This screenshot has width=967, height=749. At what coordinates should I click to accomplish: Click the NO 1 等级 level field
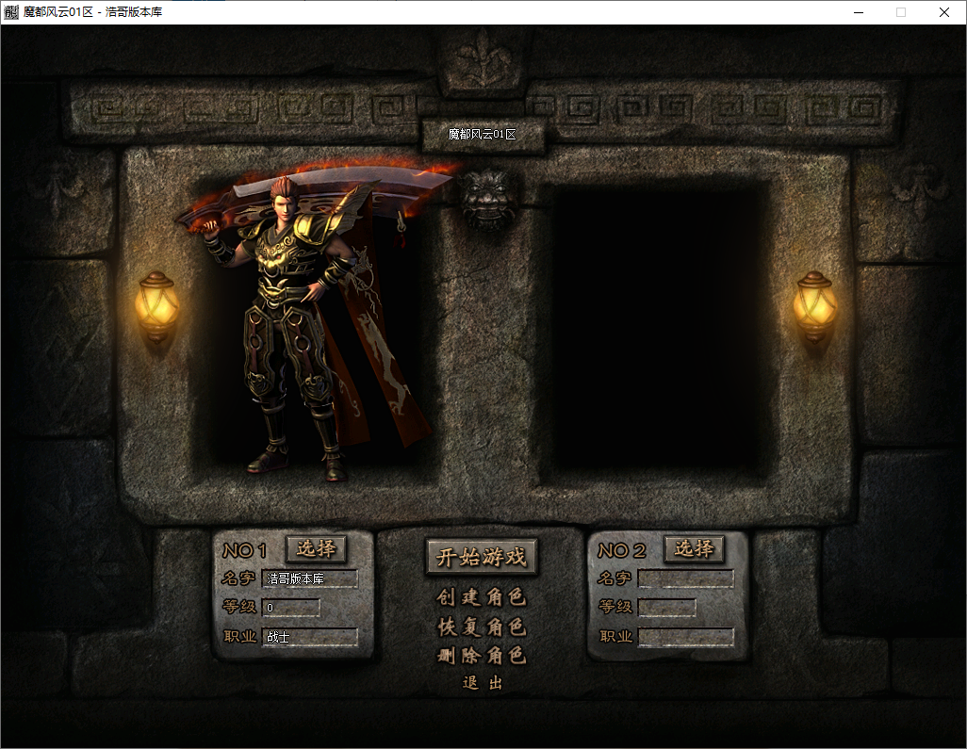[290, 608]
